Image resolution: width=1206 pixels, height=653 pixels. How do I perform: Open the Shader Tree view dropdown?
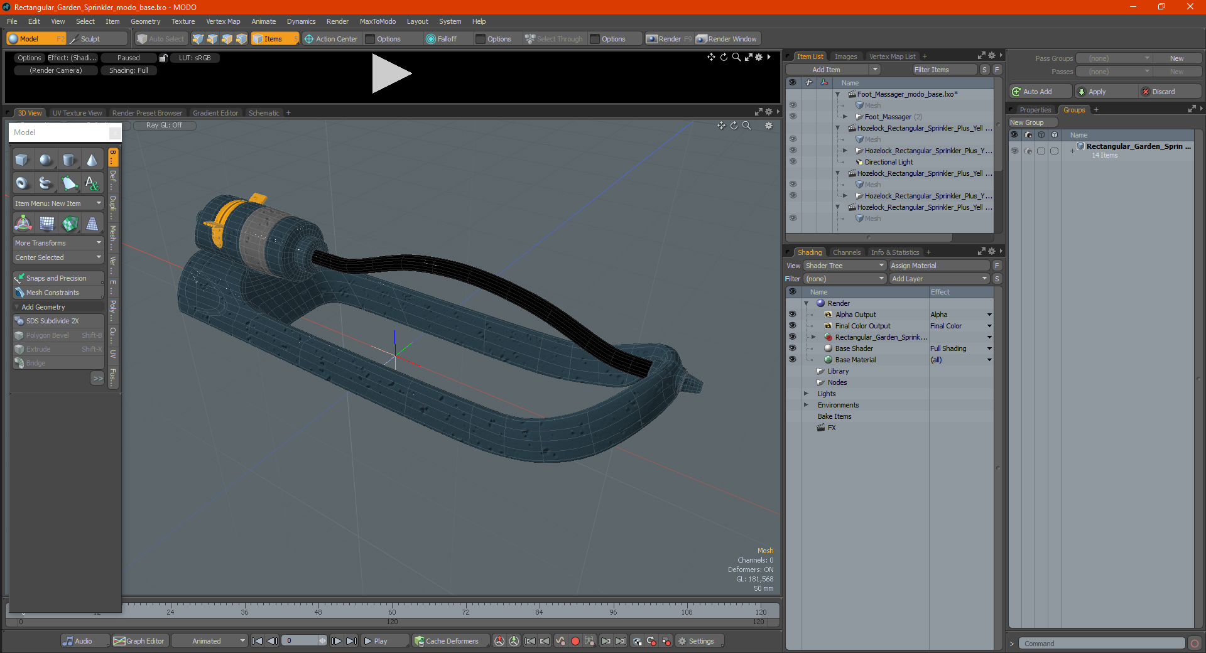[x=845, y=266]
